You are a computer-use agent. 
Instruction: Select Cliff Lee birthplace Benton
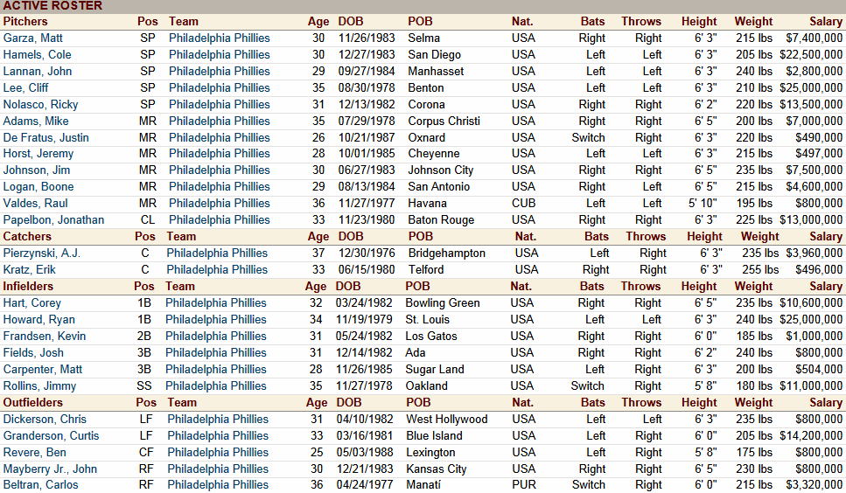pyautogui.click(x=426, y=88)
